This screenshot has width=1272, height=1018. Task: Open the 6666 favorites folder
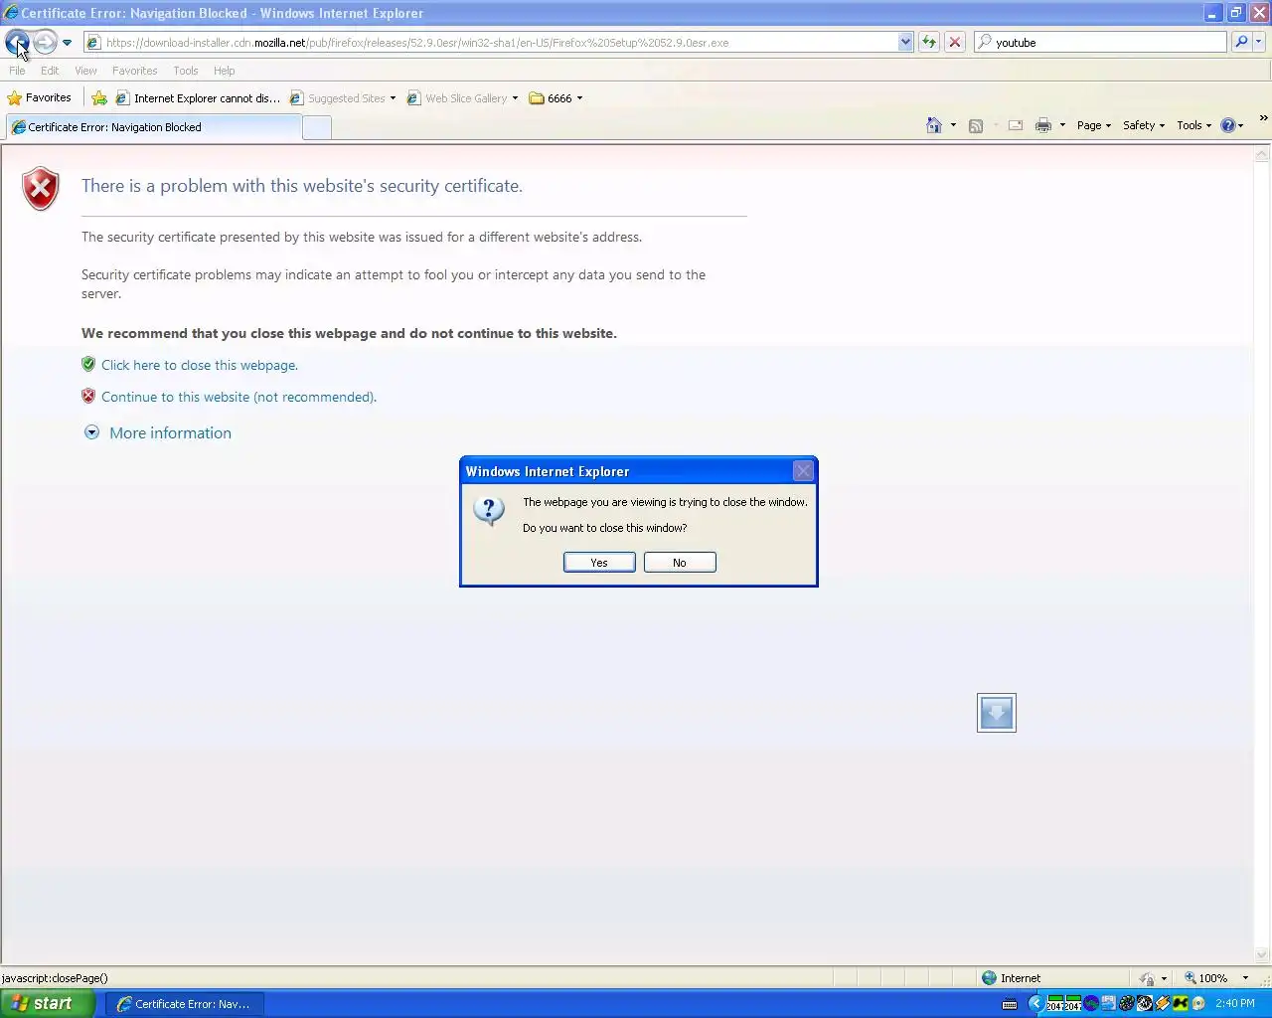(x=556, y=98)
